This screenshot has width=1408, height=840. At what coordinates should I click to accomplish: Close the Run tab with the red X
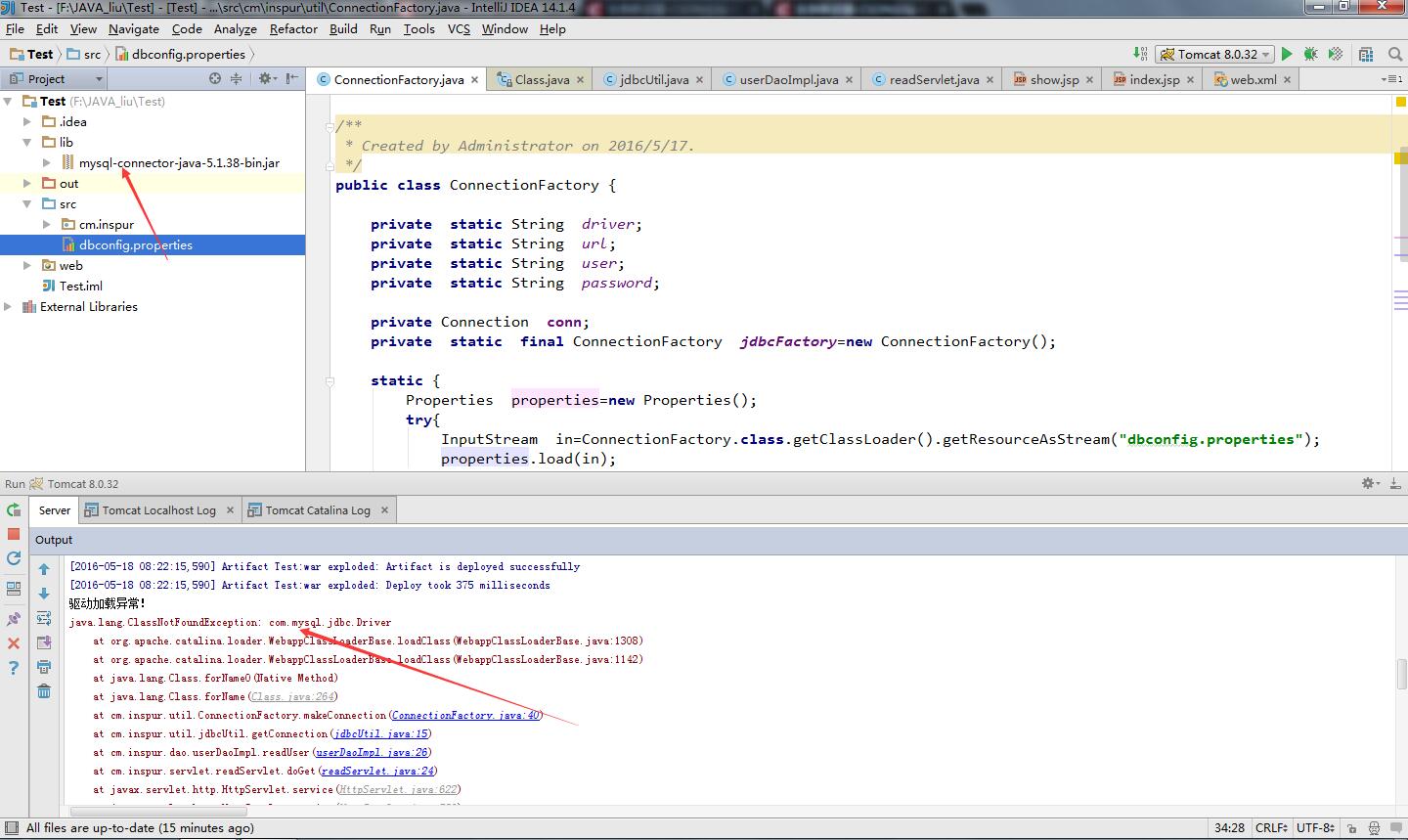pyautogui.click(x=14, y=642)
